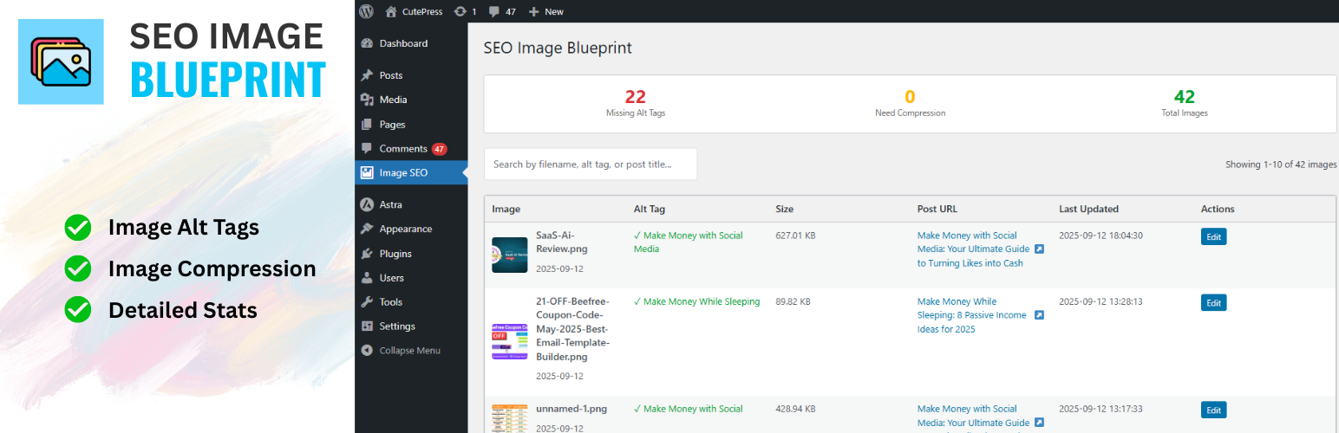Click the image search input field
The height and width of the screenshot is (433, 1339).
(x=590, y=164)
